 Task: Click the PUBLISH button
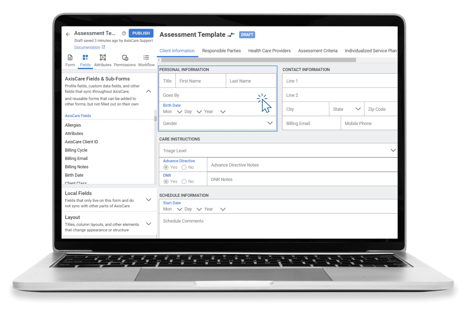tap(141, 33)
